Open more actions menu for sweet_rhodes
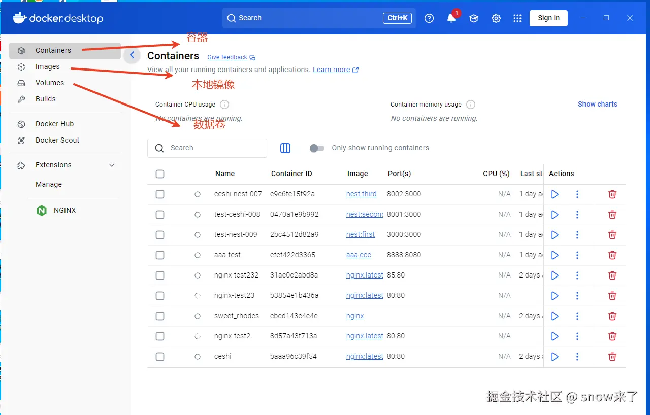 tap(577, 316)
